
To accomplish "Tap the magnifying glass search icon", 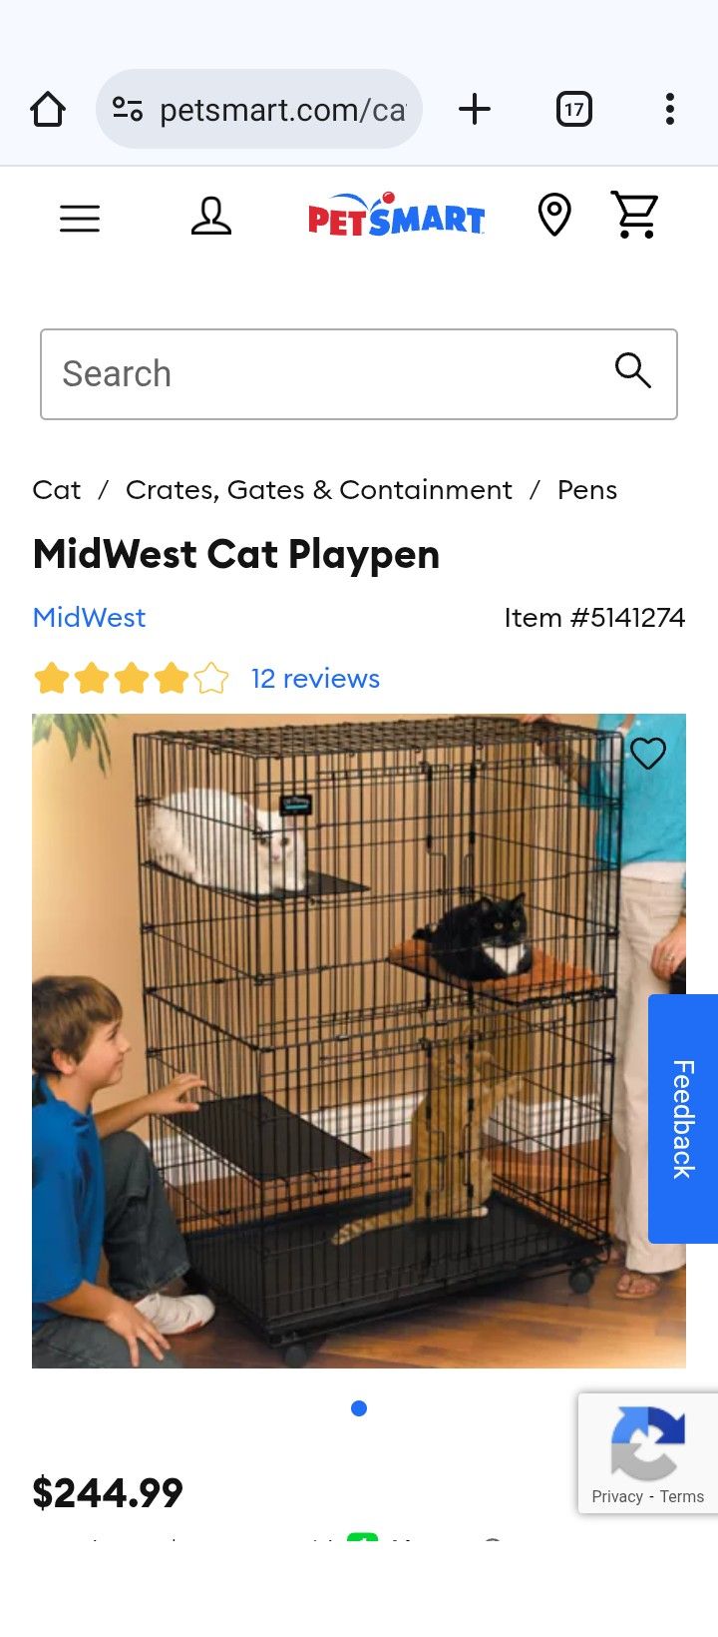I will [633, 370].
